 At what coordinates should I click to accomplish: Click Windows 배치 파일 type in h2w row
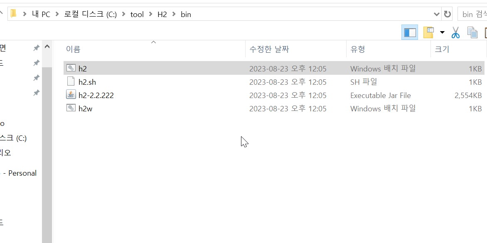coord(383,108)
